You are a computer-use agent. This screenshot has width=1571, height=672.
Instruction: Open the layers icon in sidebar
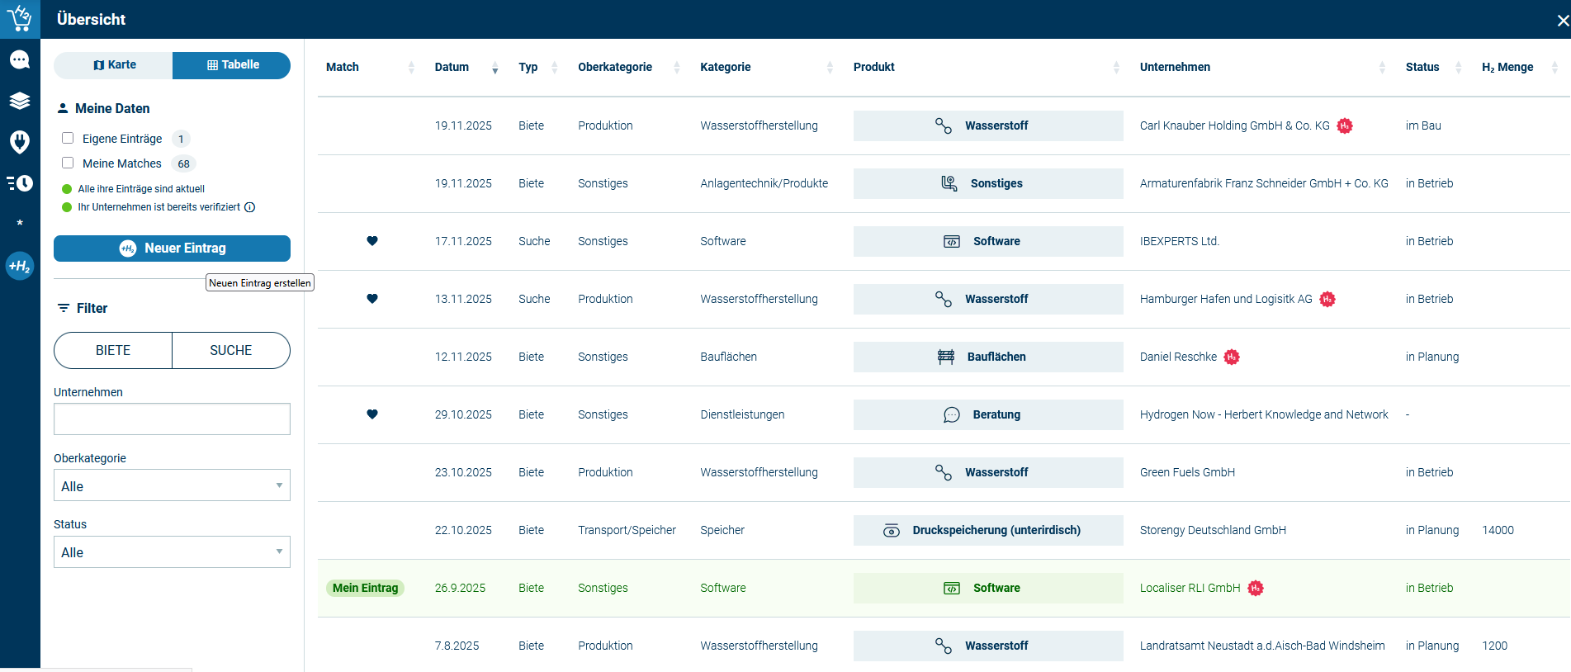click(x=20, y=101)
